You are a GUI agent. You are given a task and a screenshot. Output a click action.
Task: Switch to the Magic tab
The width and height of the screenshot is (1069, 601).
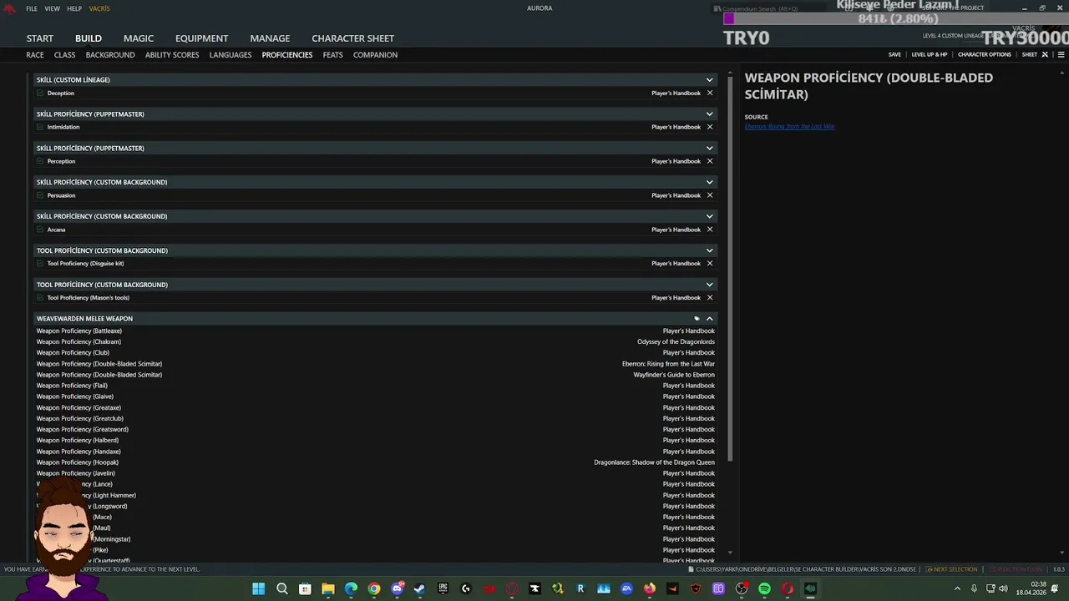coord(139,38)
